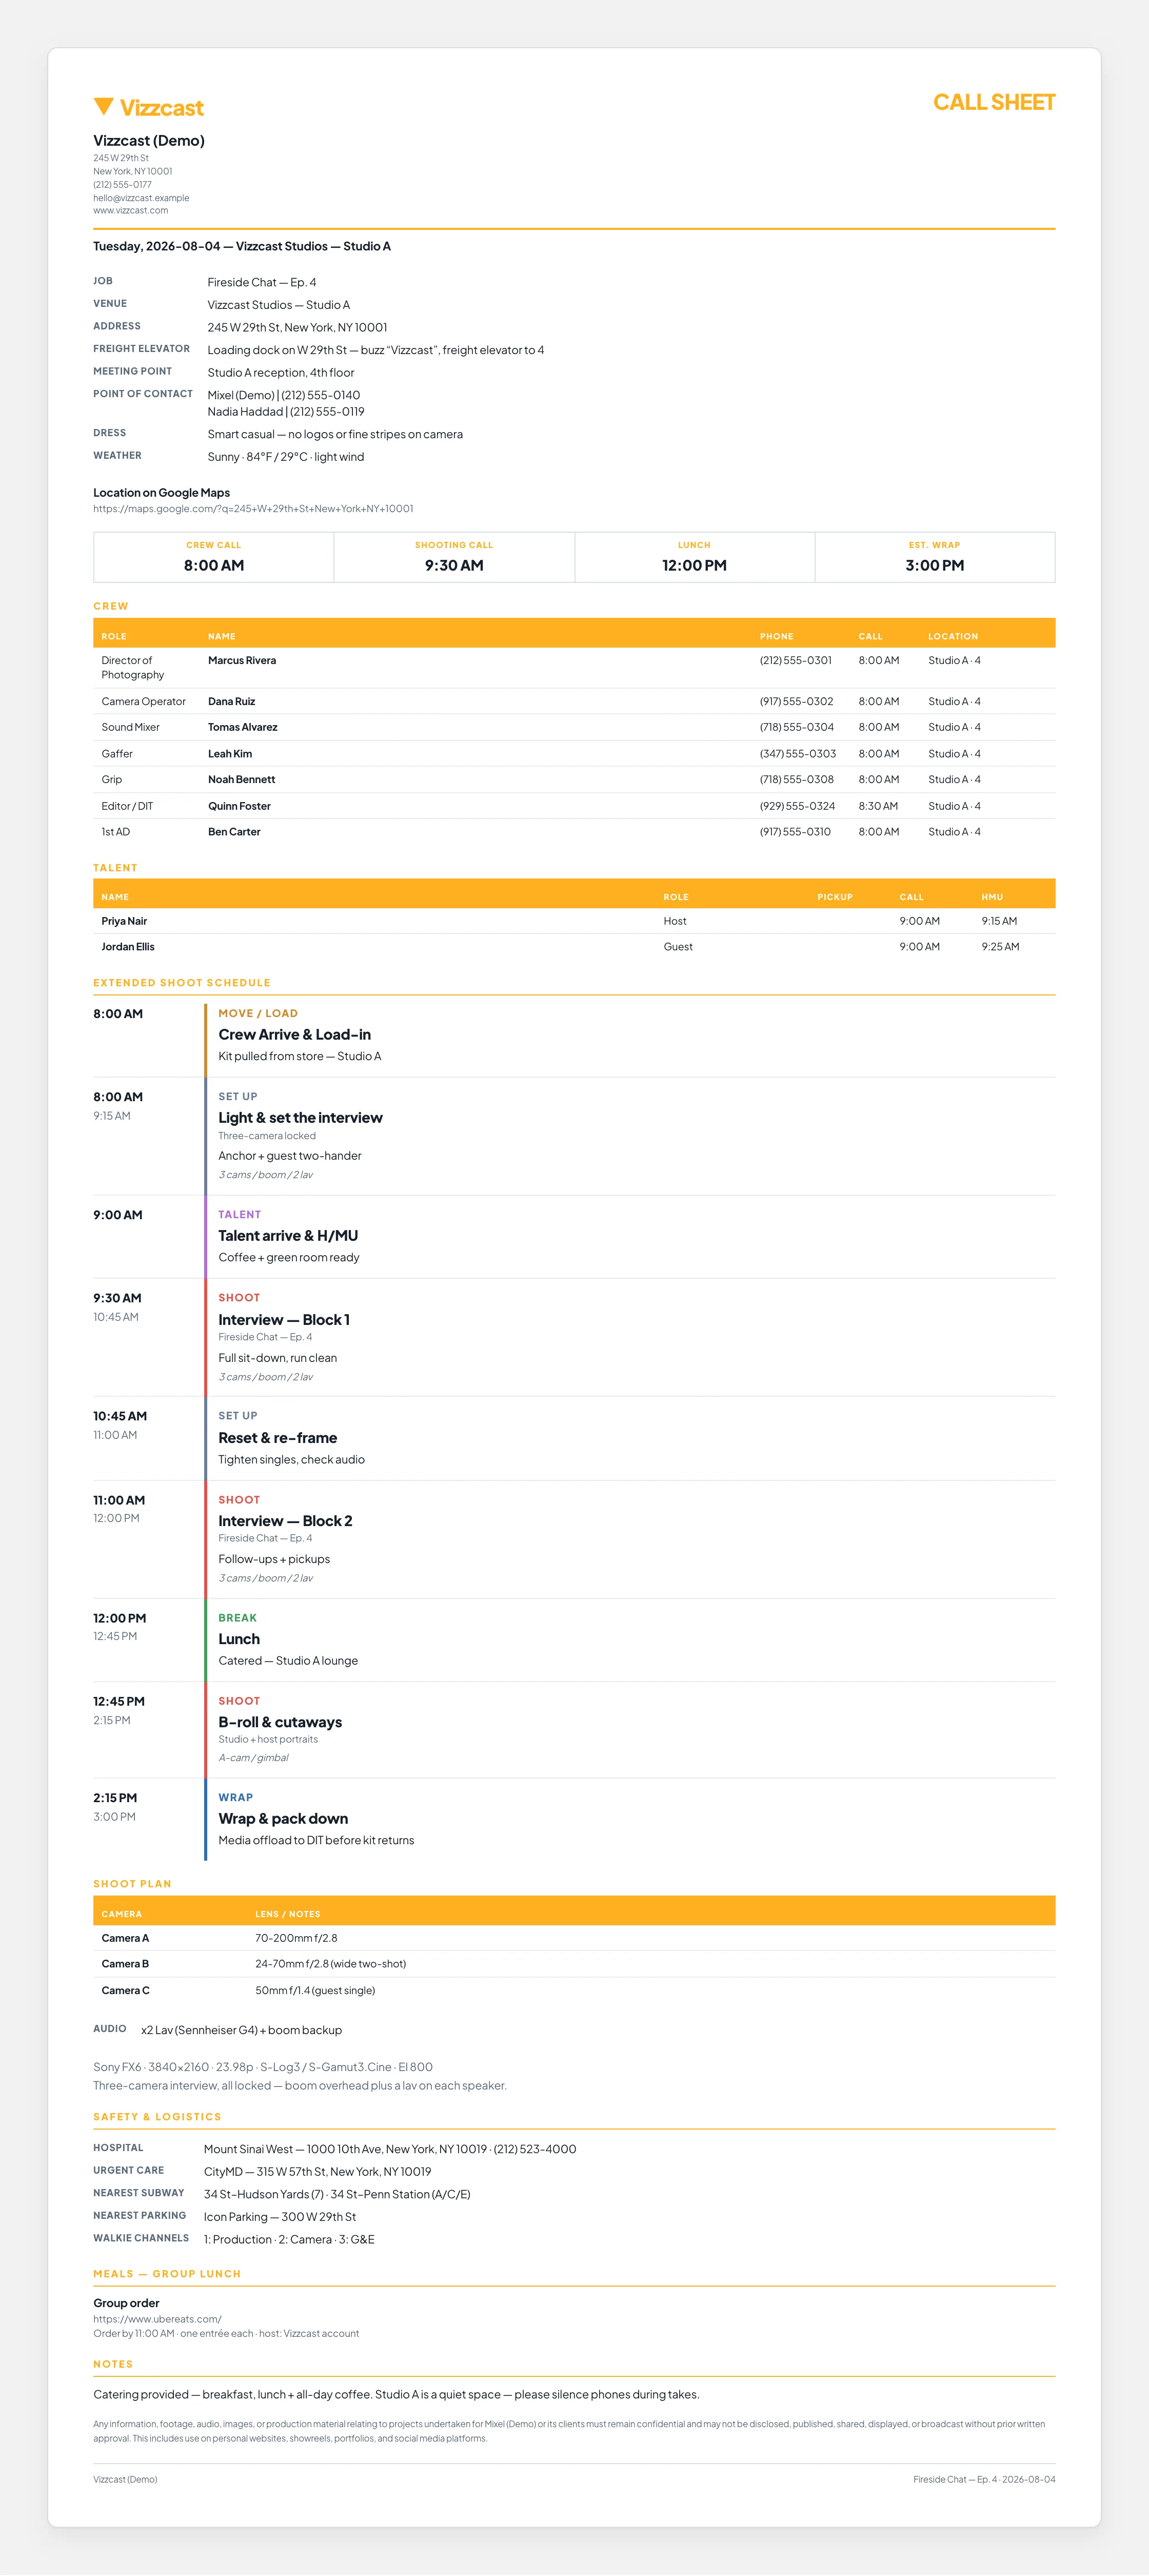Screen dimensions: 1149x2576
Task: Click crew name Noah Bennett
Action: (x=242, y=780)
